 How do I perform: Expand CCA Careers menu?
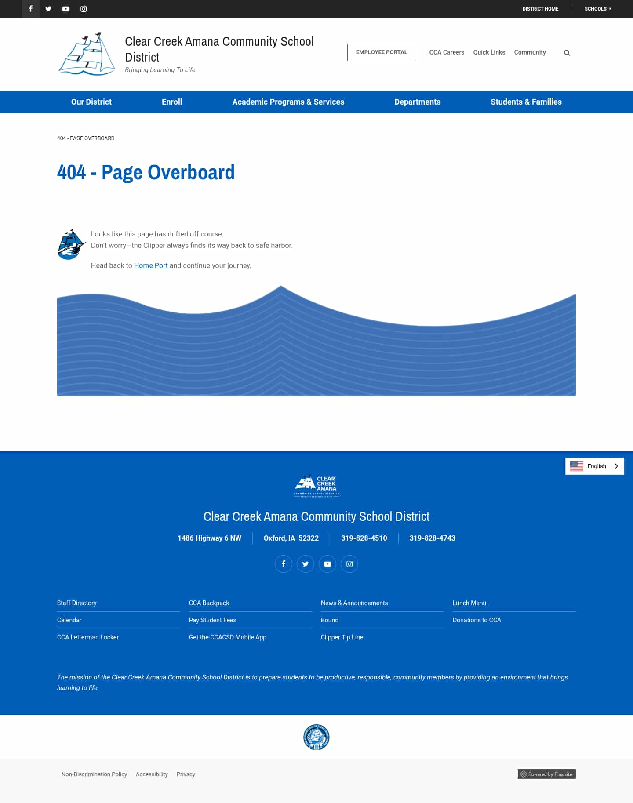coord(447,52)
